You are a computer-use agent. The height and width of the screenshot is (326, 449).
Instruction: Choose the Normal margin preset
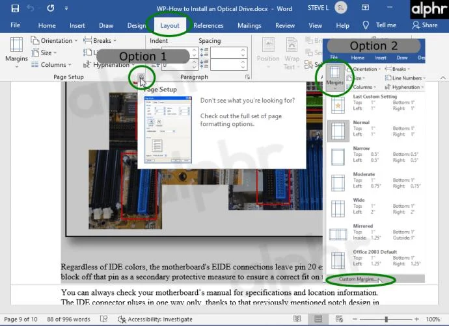click(x=375, y=131)
